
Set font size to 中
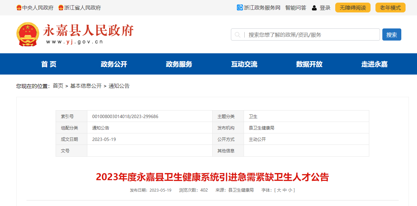[x=285, y=190]
